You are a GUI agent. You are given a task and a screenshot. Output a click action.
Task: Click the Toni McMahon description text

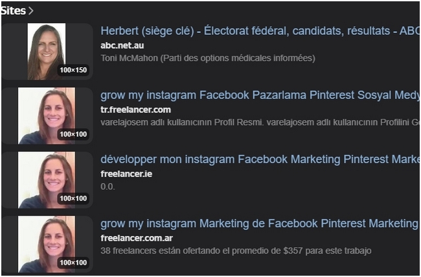pos(207,58)
